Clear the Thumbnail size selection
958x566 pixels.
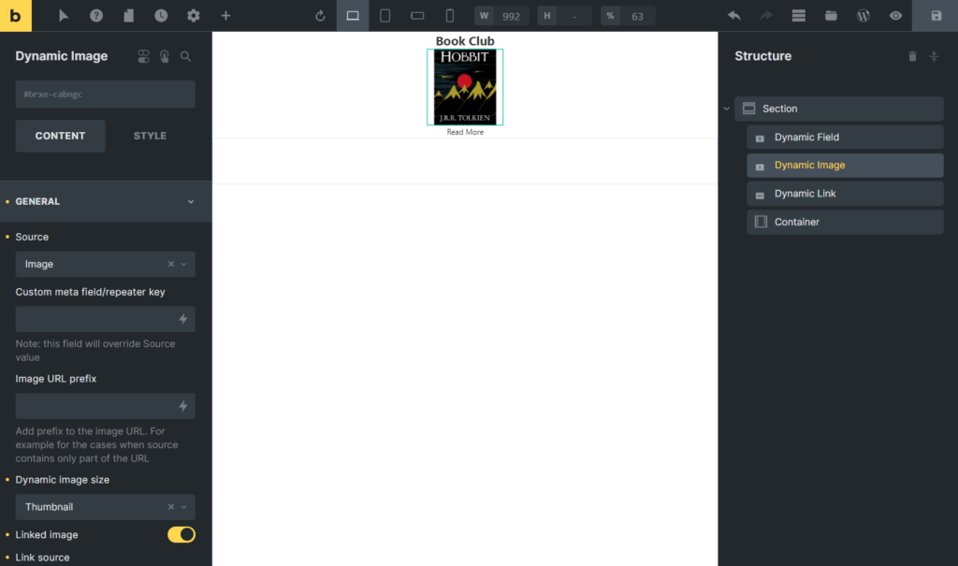pyautogui.click(x=171, y=507)
